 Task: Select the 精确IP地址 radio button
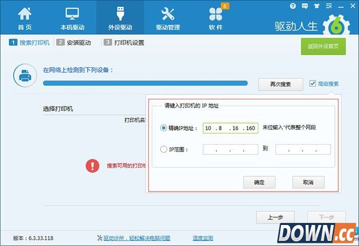(x=164, y=128)
